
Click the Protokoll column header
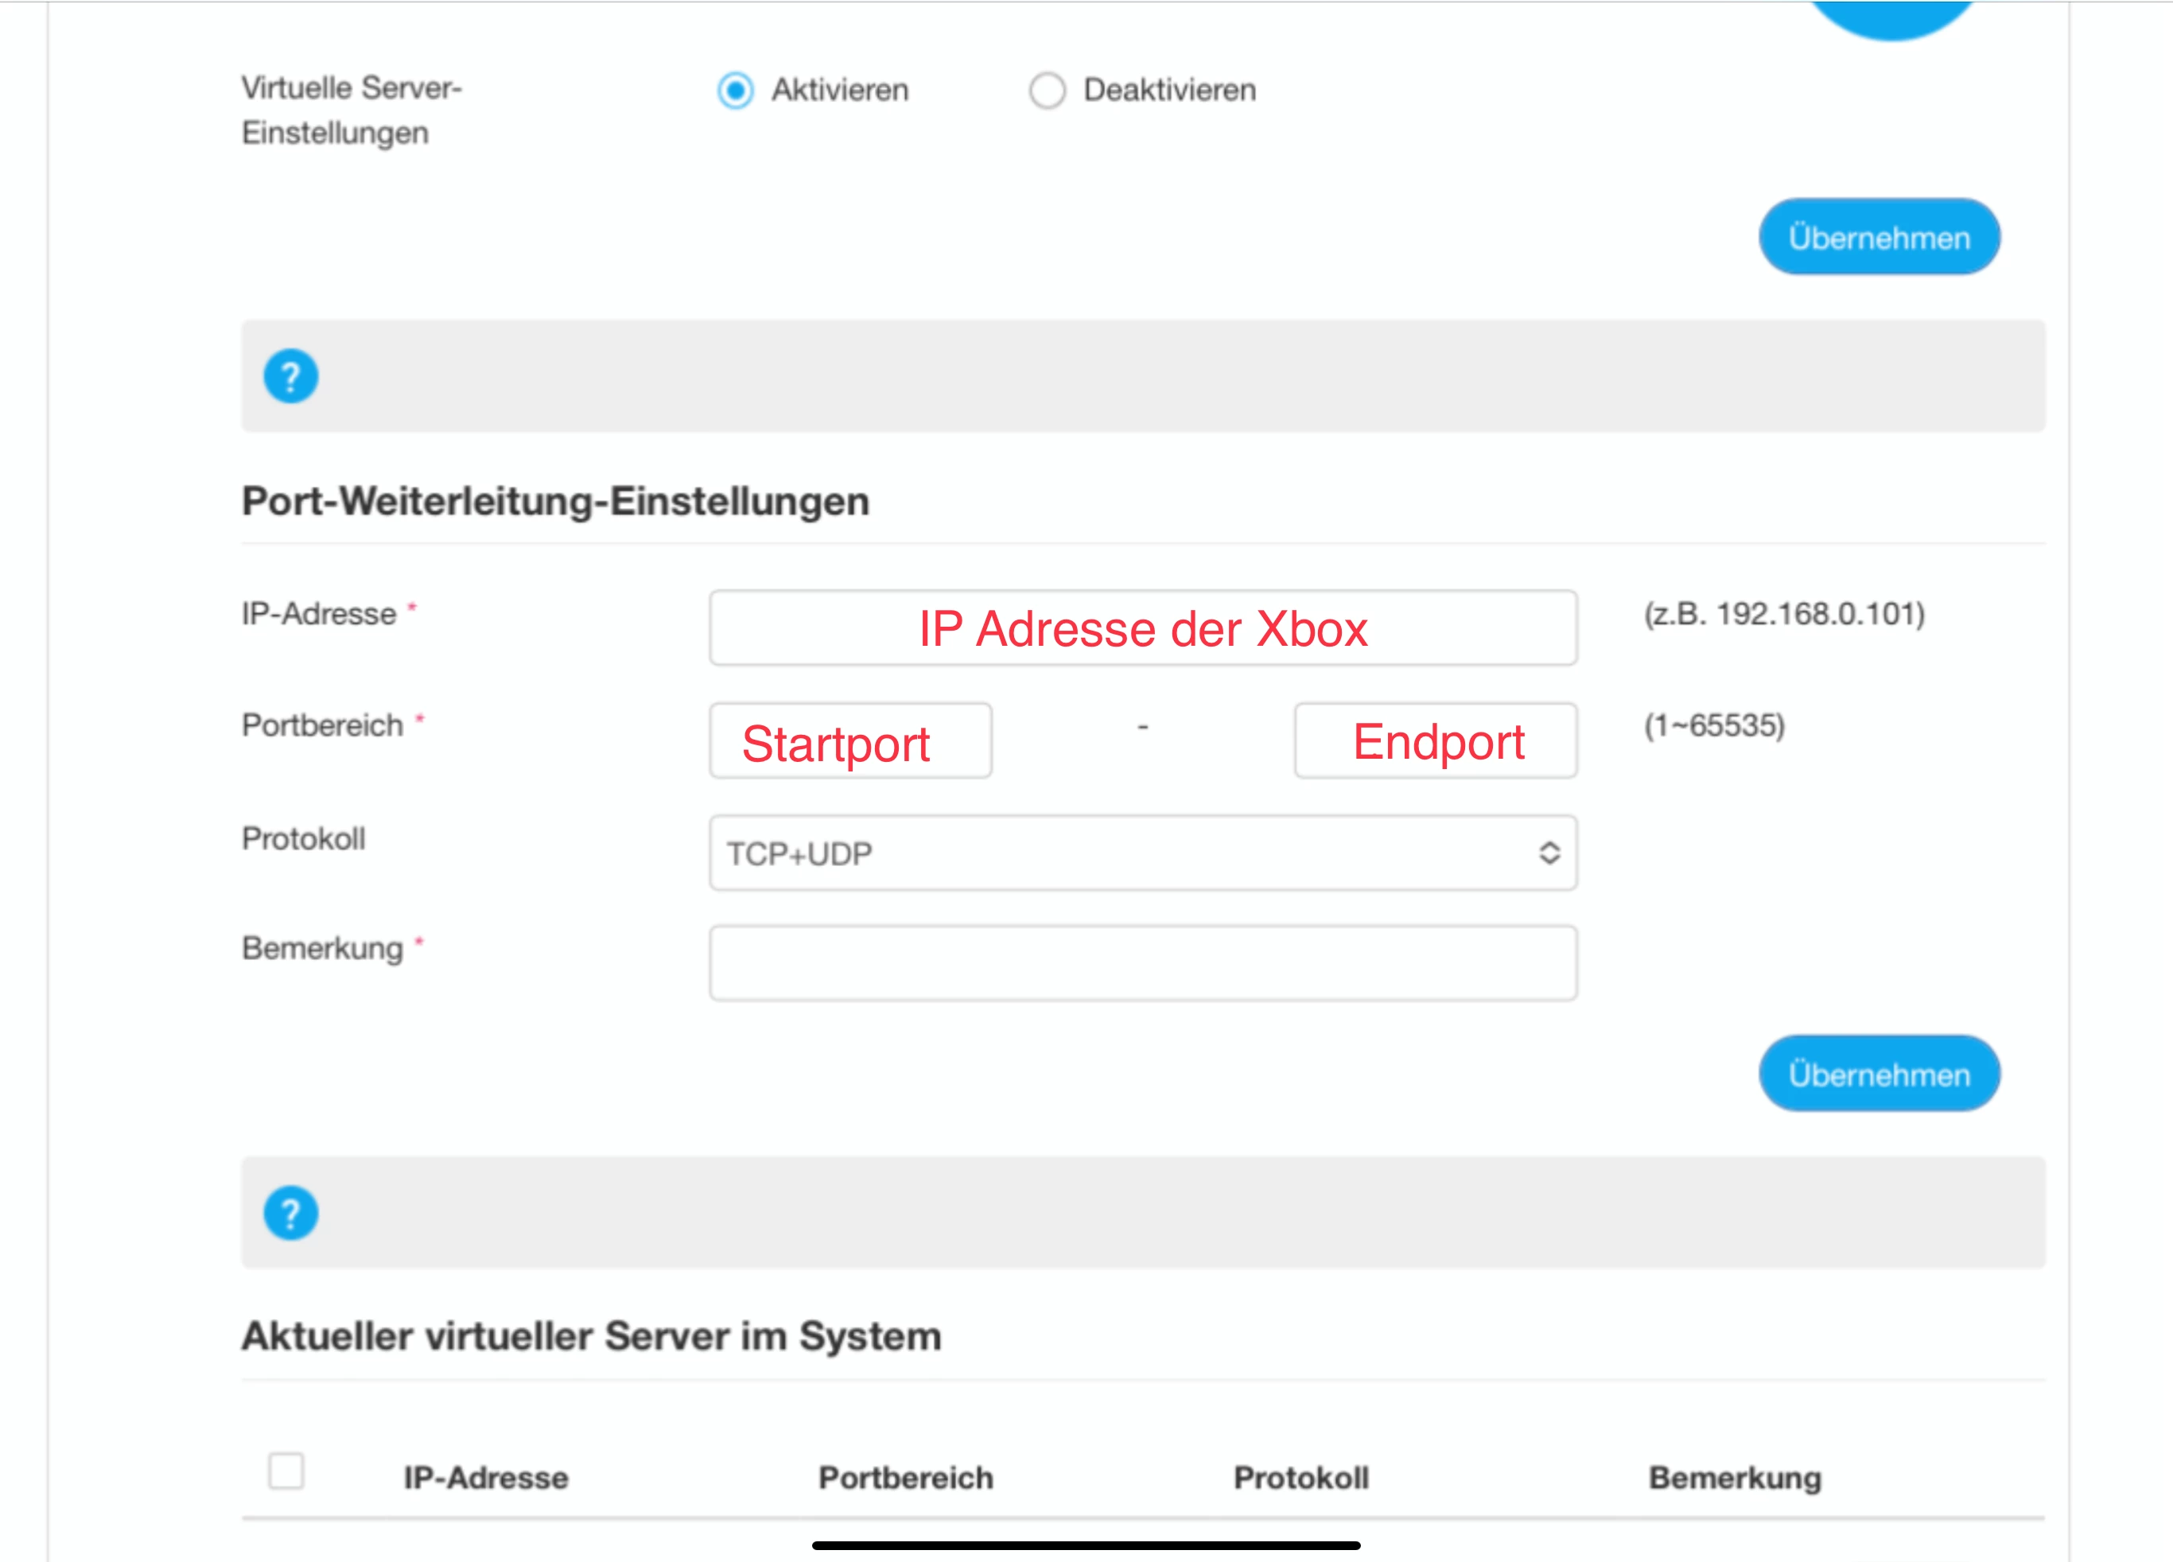click(x=1300, y=1478)
